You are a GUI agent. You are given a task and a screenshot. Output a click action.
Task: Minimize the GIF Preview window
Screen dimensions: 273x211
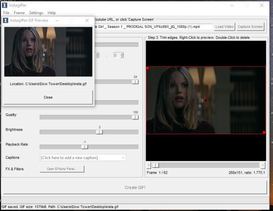tap(57, 21)
